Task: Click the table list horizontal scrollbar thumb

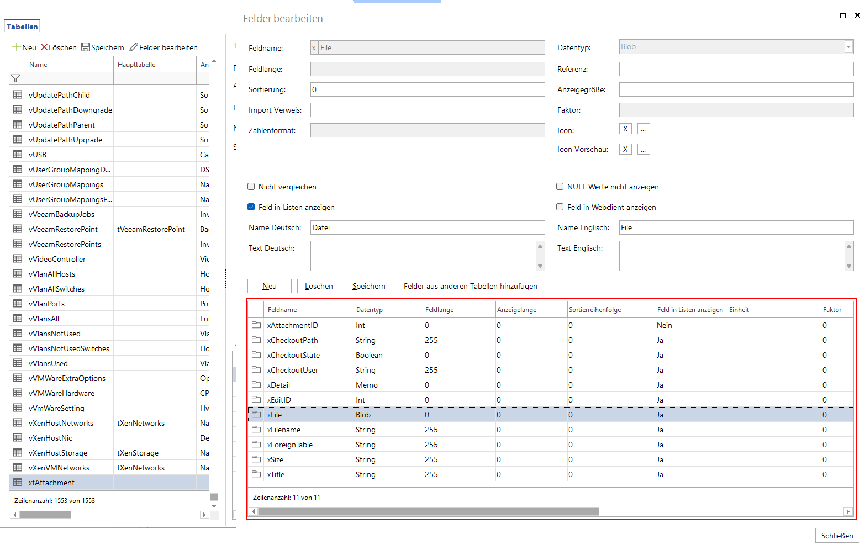Action: coord(45,515)
